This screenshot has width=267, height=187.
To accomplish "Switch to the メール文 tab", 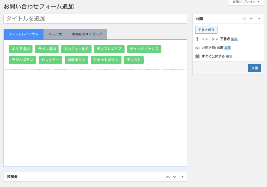I will [x=55, y=34].
